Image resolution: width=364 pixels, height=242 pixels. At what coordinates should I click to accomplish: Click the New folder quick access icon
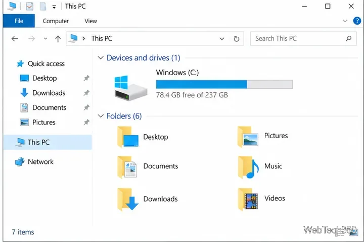coord(43,6)
